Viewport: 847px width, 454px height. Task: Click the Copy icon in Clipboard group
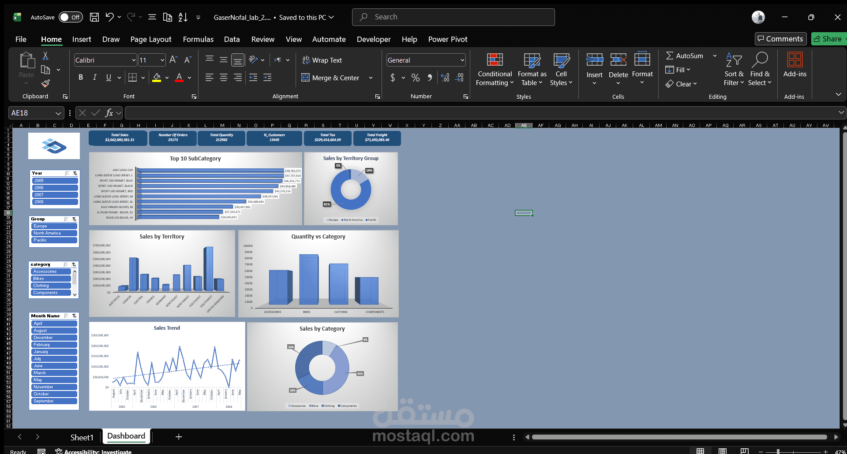click(x=45, y=70)
